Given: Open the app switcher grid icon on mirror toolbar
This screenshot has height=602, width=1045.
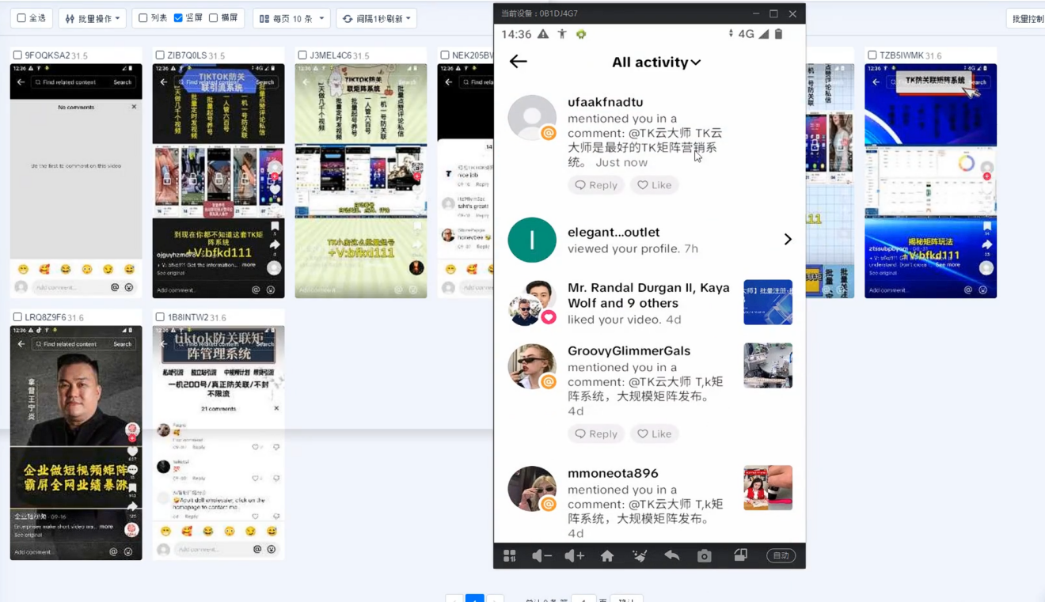Looking at the screenshot, I should coord(510,555).
